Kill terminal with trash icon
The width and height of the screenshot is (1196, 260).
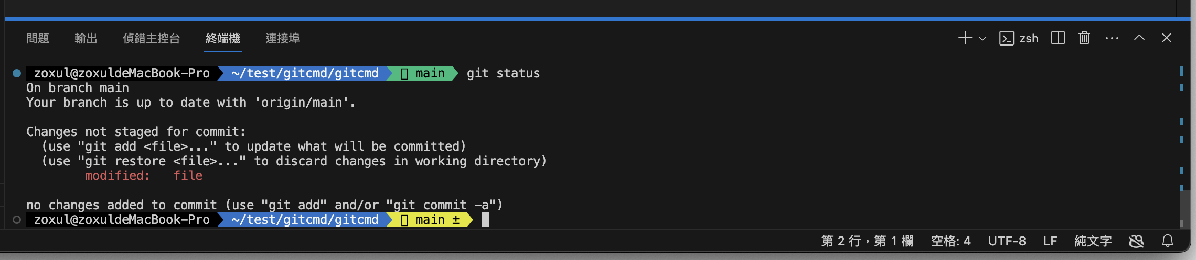pos(1084,38)
